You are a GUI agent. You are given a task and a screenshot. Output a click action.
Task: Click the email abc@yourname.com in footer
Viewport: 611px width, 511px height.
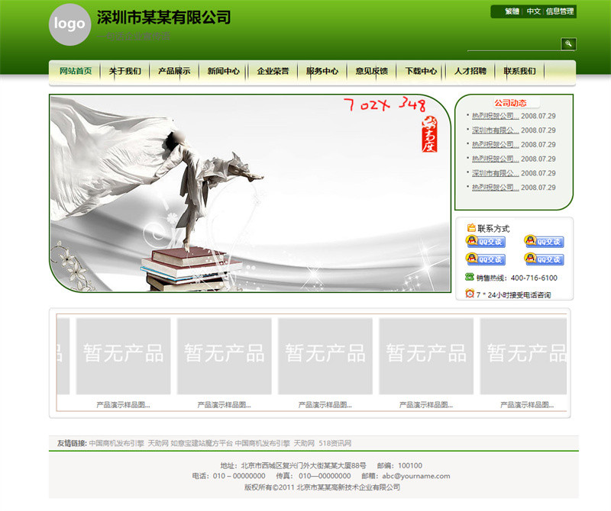[x=415, y=476]
